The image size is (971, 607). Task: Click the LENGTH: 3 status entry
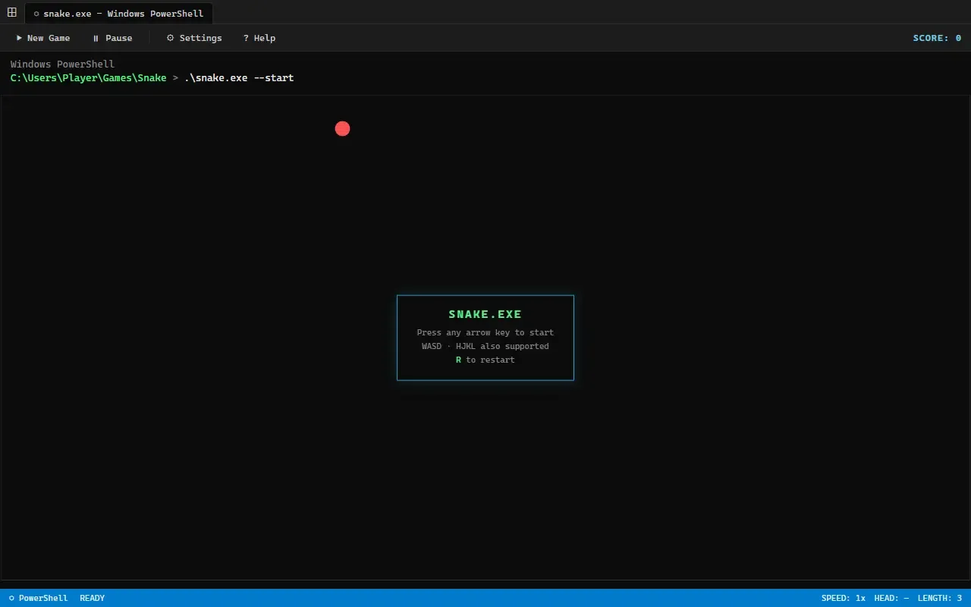click(940, 598)
